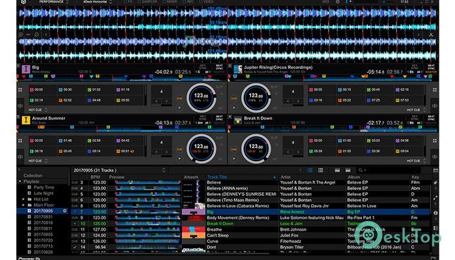This screenshot has width=455, height=260.
Task: Trigger deck 4 hot cue at 03:03
Action: [379, 141]
